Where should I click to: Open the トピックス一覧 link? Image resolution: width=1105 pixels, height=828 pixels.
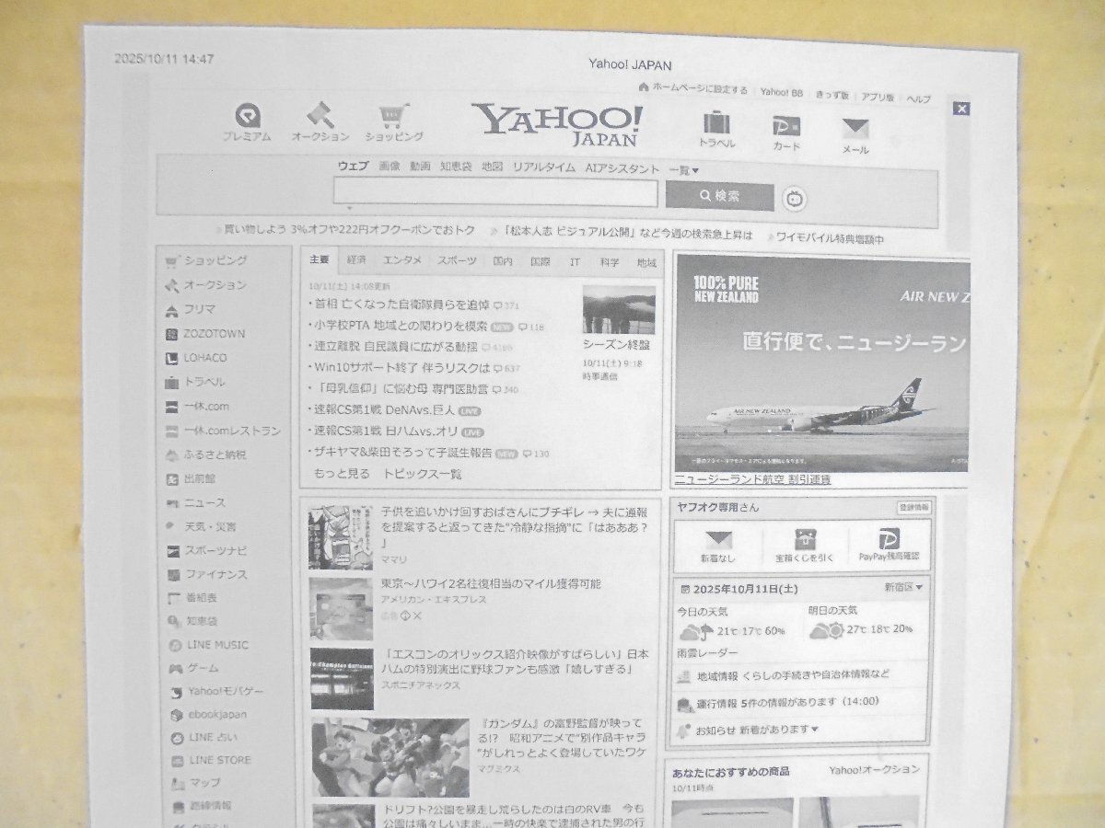(422, 474)
